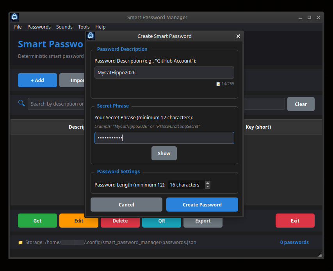Show the hidden secret phrase
The width and height of the screenshot is (333, 271).
164,153
